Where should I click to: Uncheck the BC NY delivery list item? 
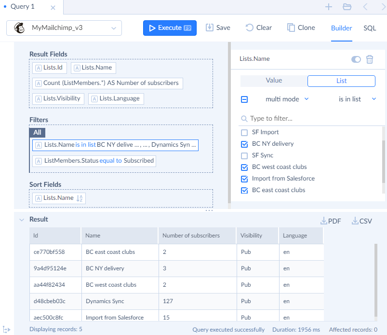[x=244, y=144]
